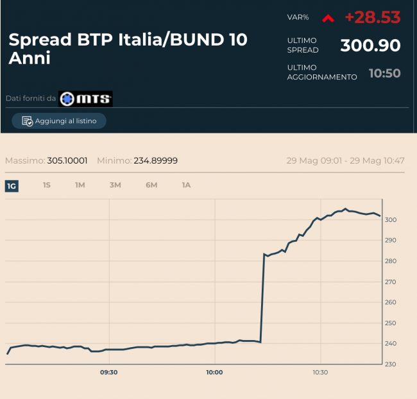Show the 6M chart range
417x399 pixels.
click(151, 185)
